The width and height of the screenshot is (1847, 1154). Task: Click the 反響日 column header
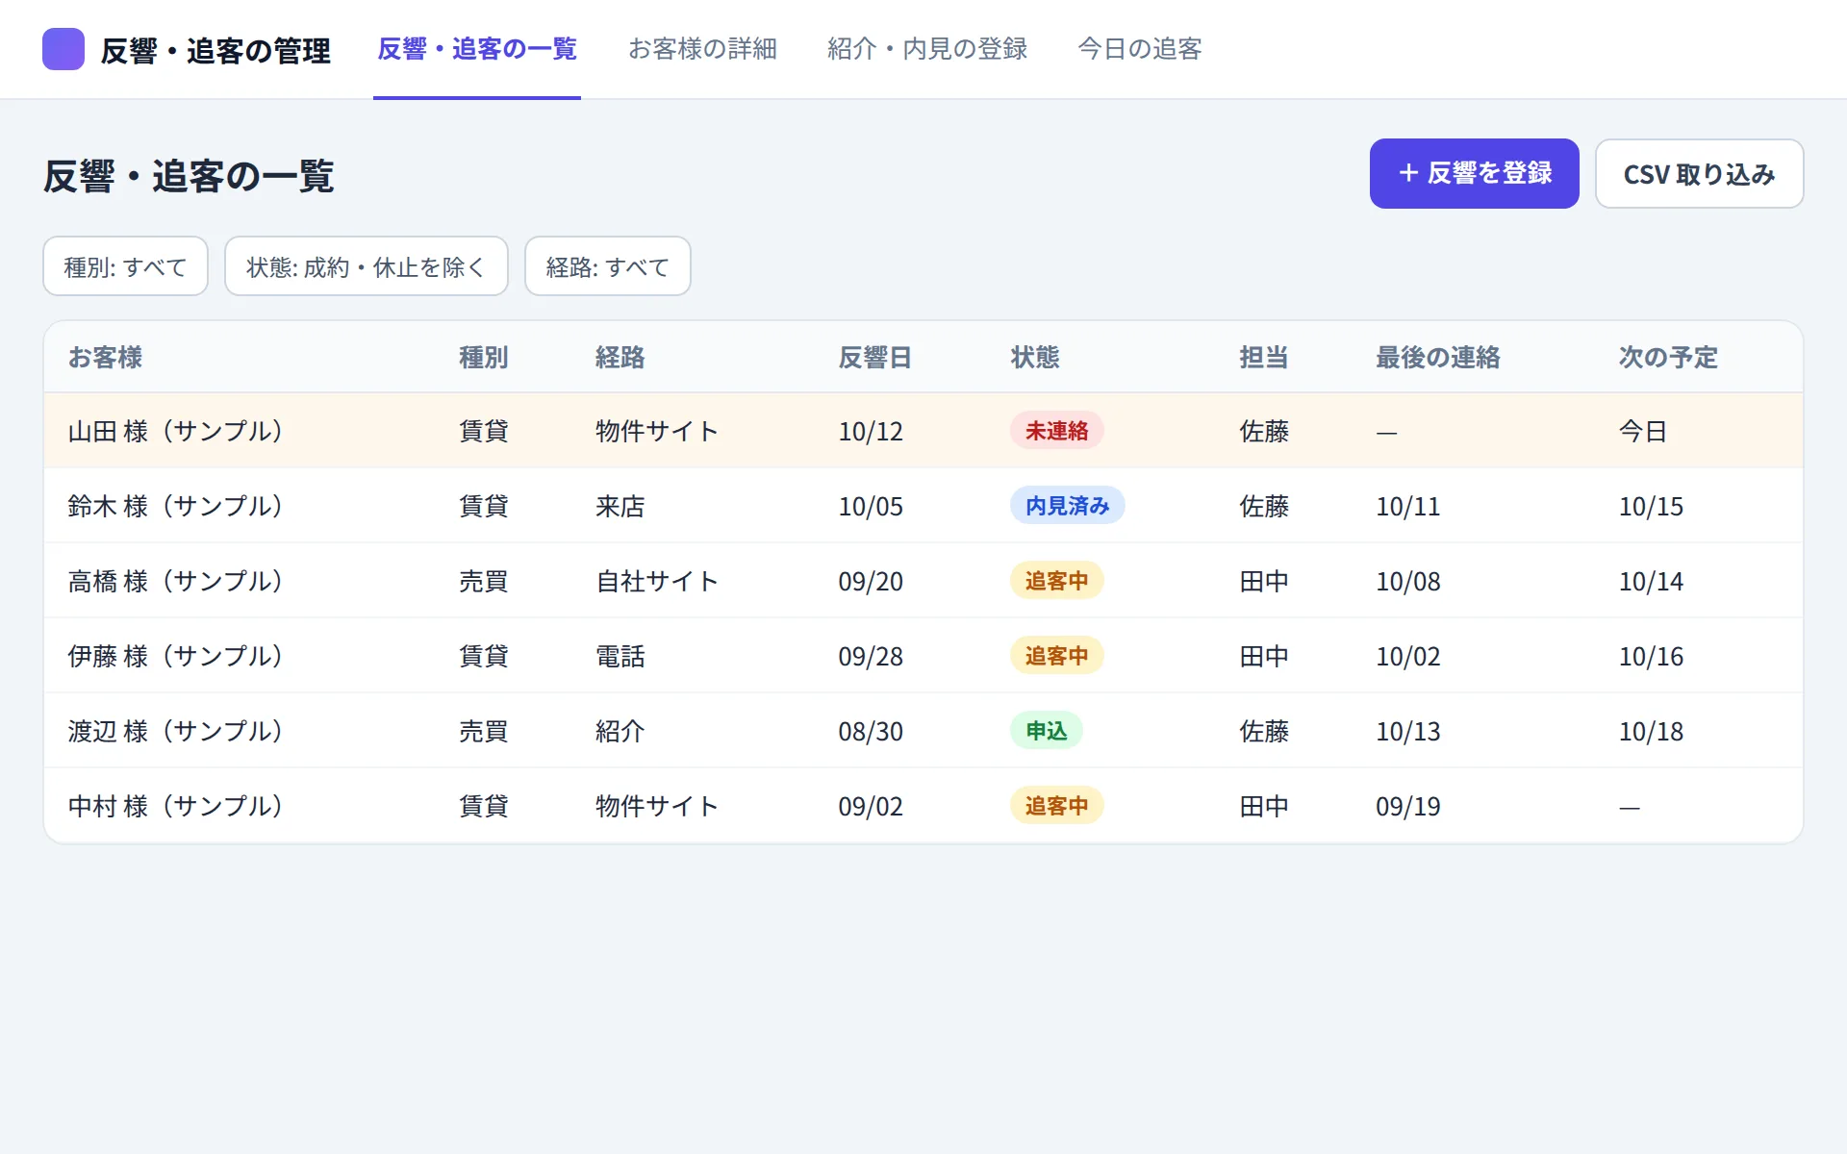pos(874,358)
